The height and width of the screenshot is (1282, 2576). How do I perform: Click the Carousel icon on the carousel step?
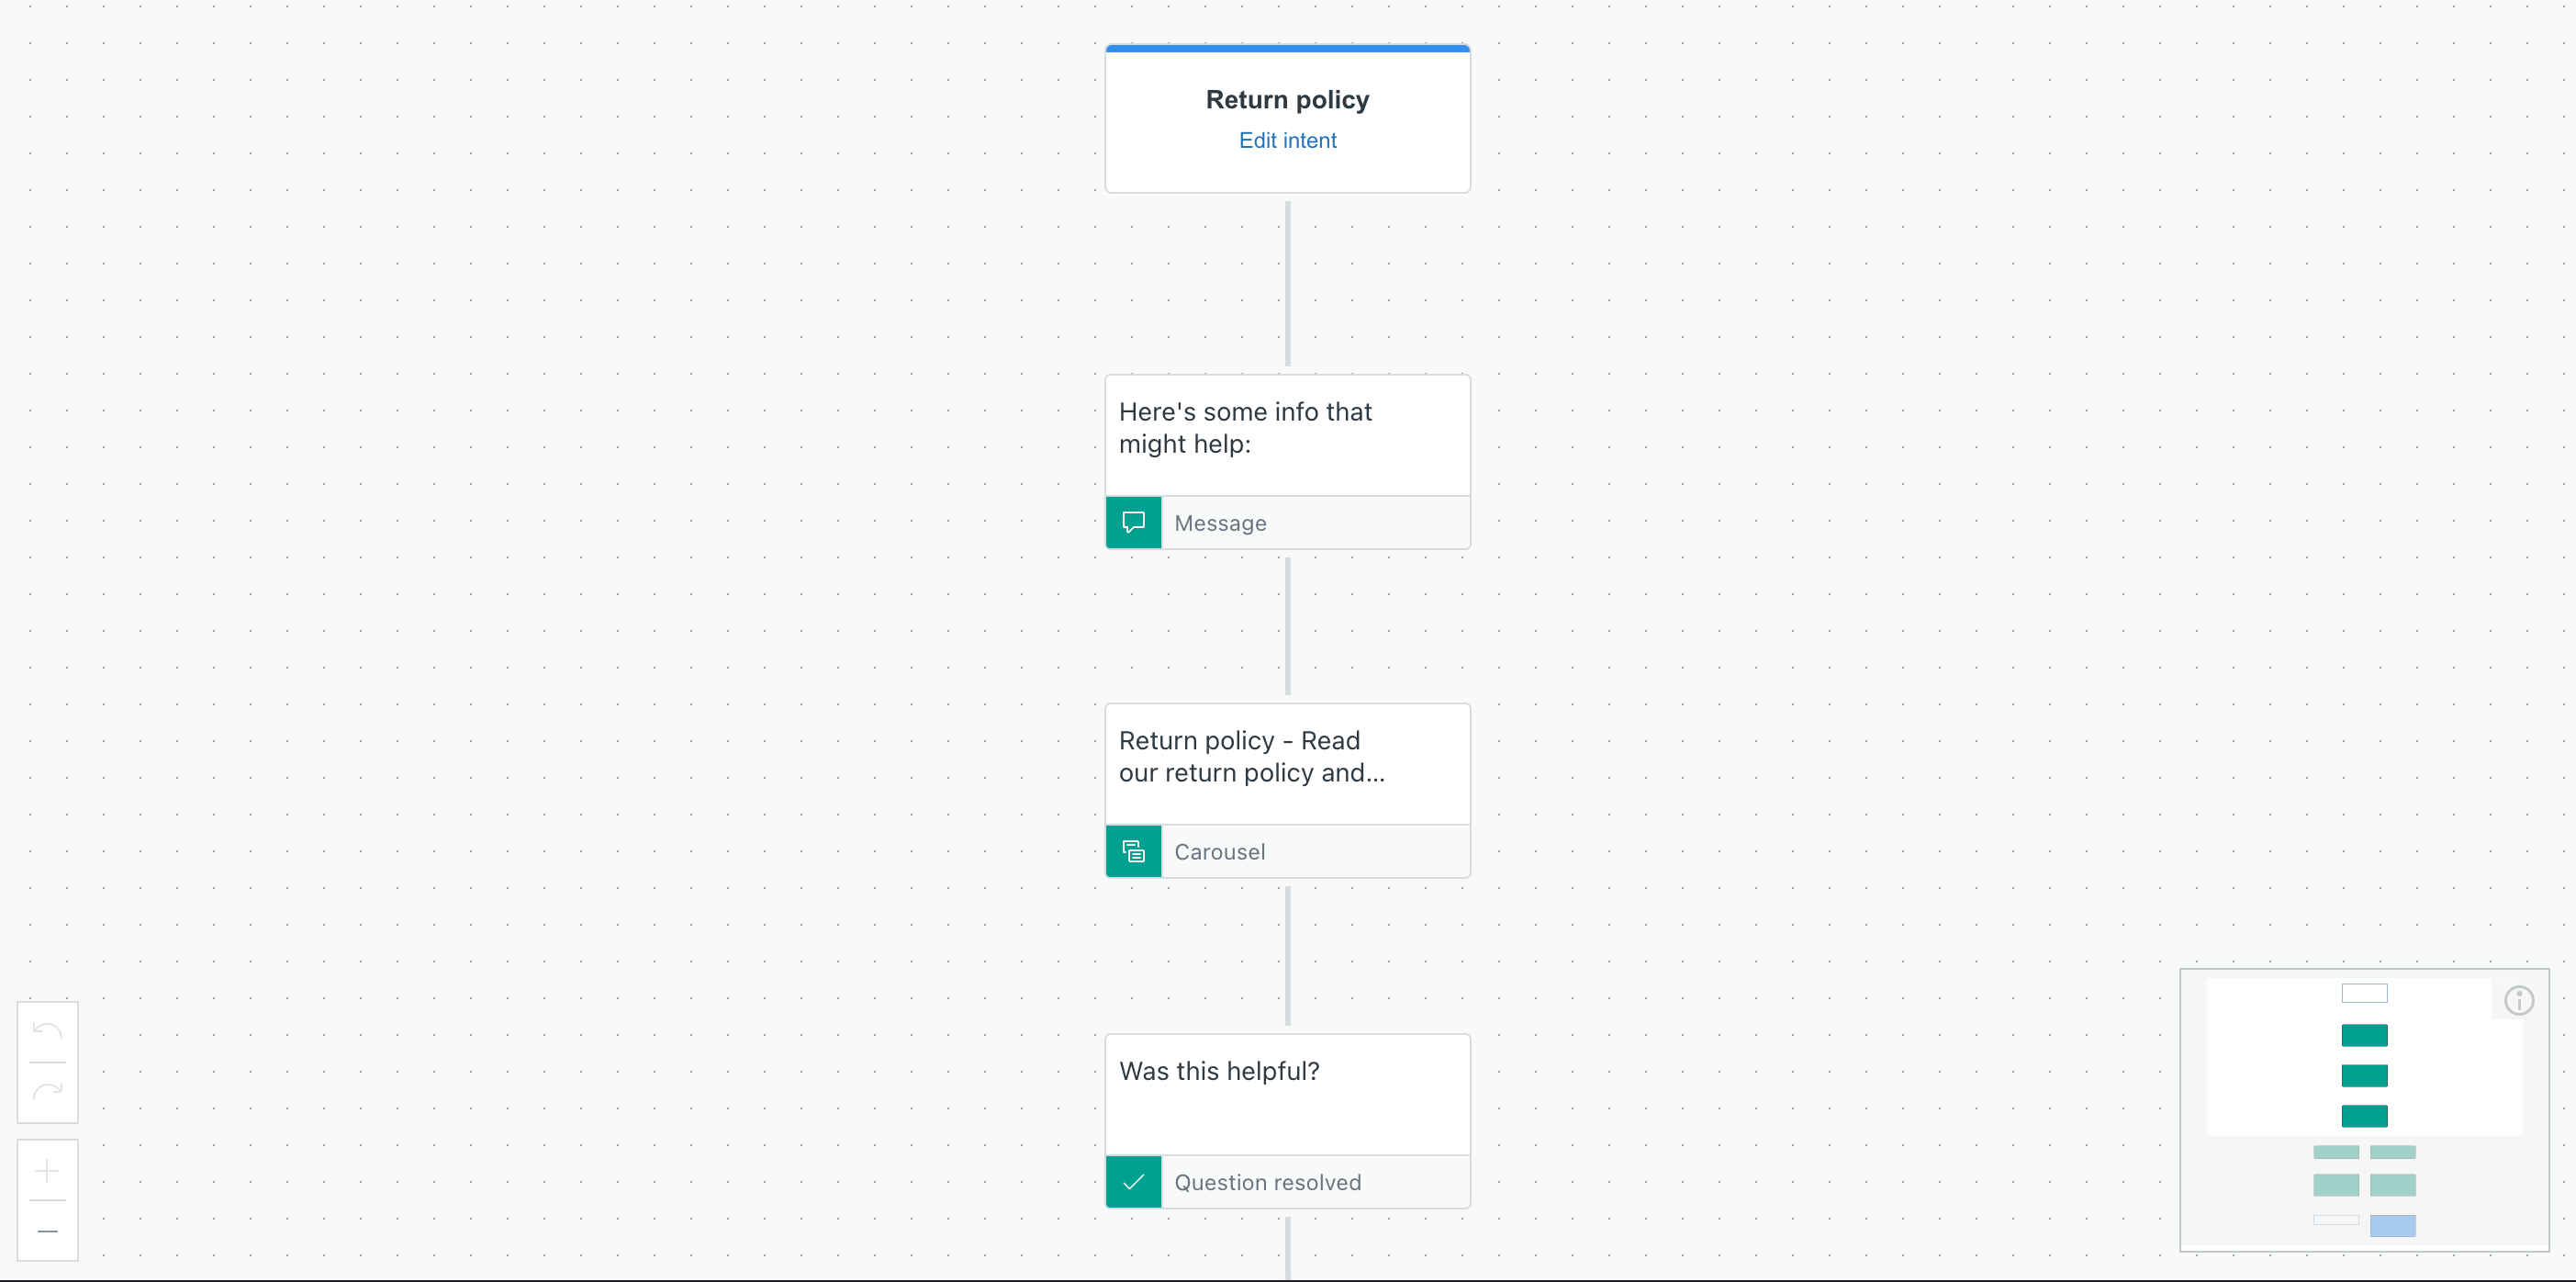(x=1133, y=851)
